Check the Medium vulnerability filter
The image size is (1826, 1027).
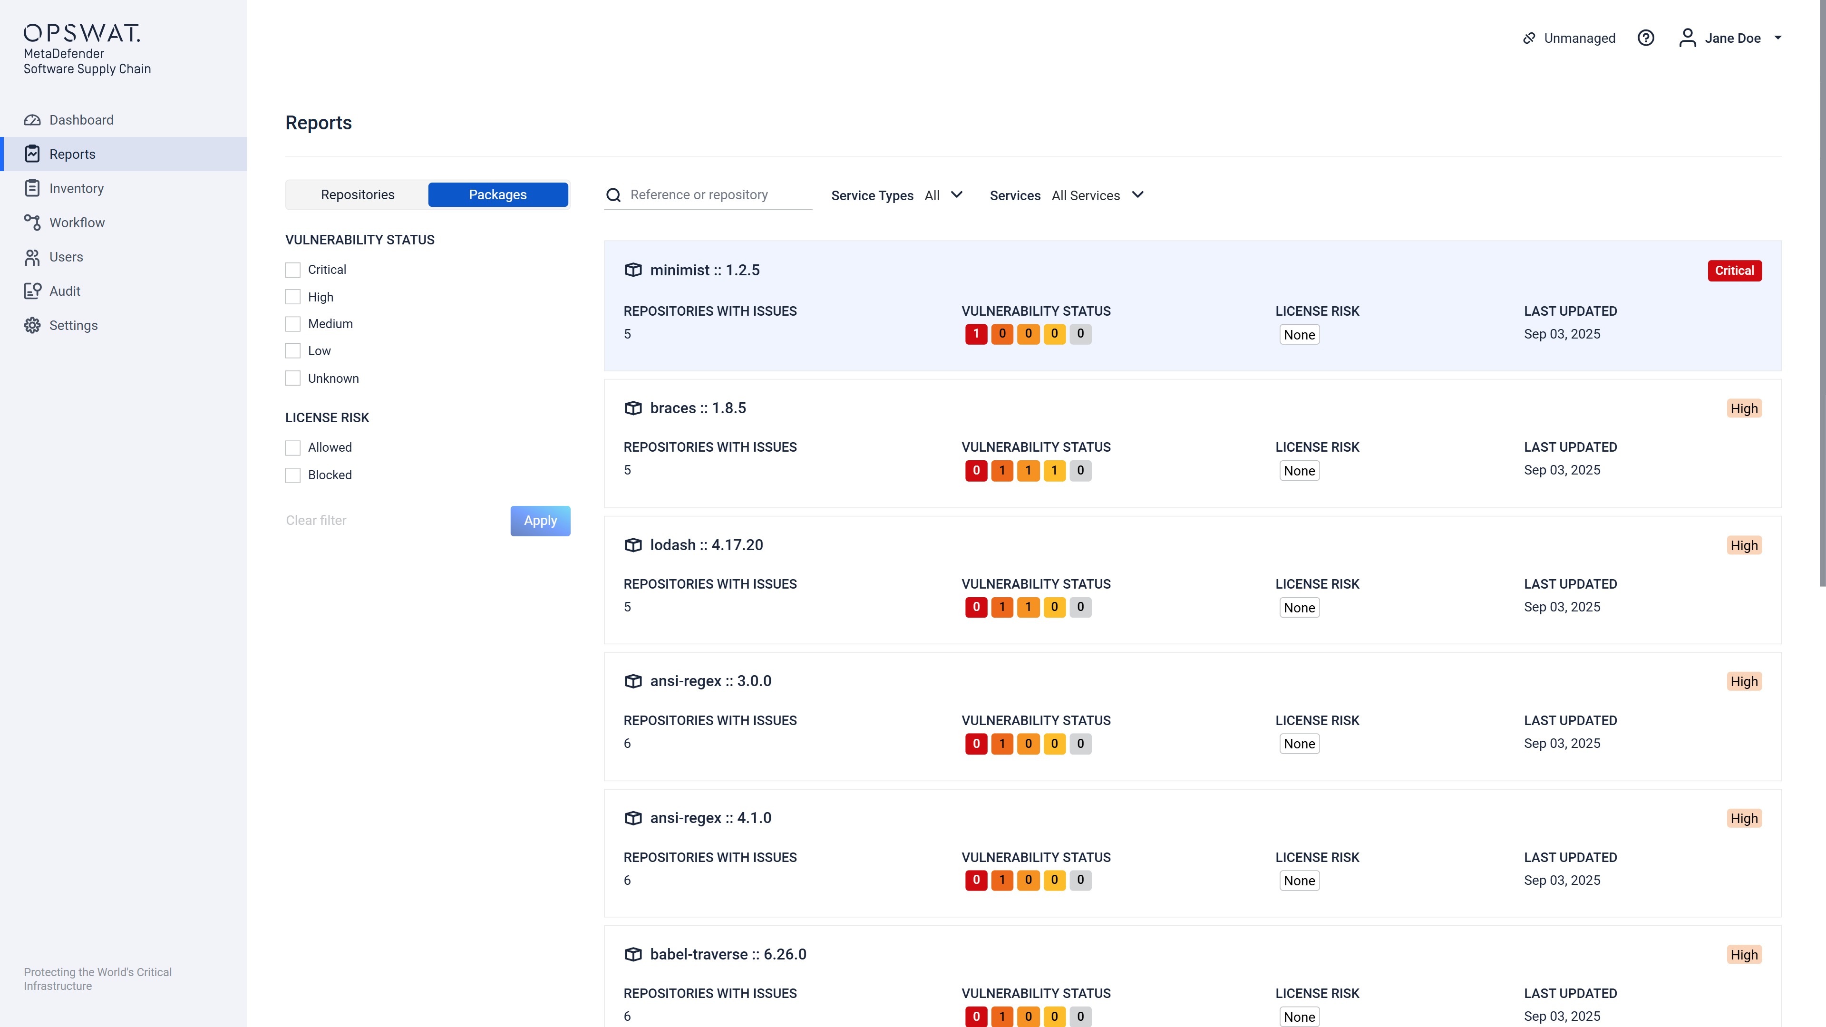coord(293,324)
